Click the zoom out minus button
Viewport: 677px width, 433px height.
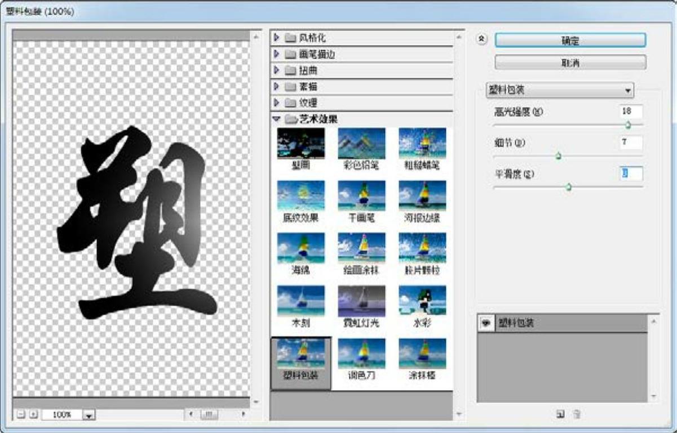(21, 414)
